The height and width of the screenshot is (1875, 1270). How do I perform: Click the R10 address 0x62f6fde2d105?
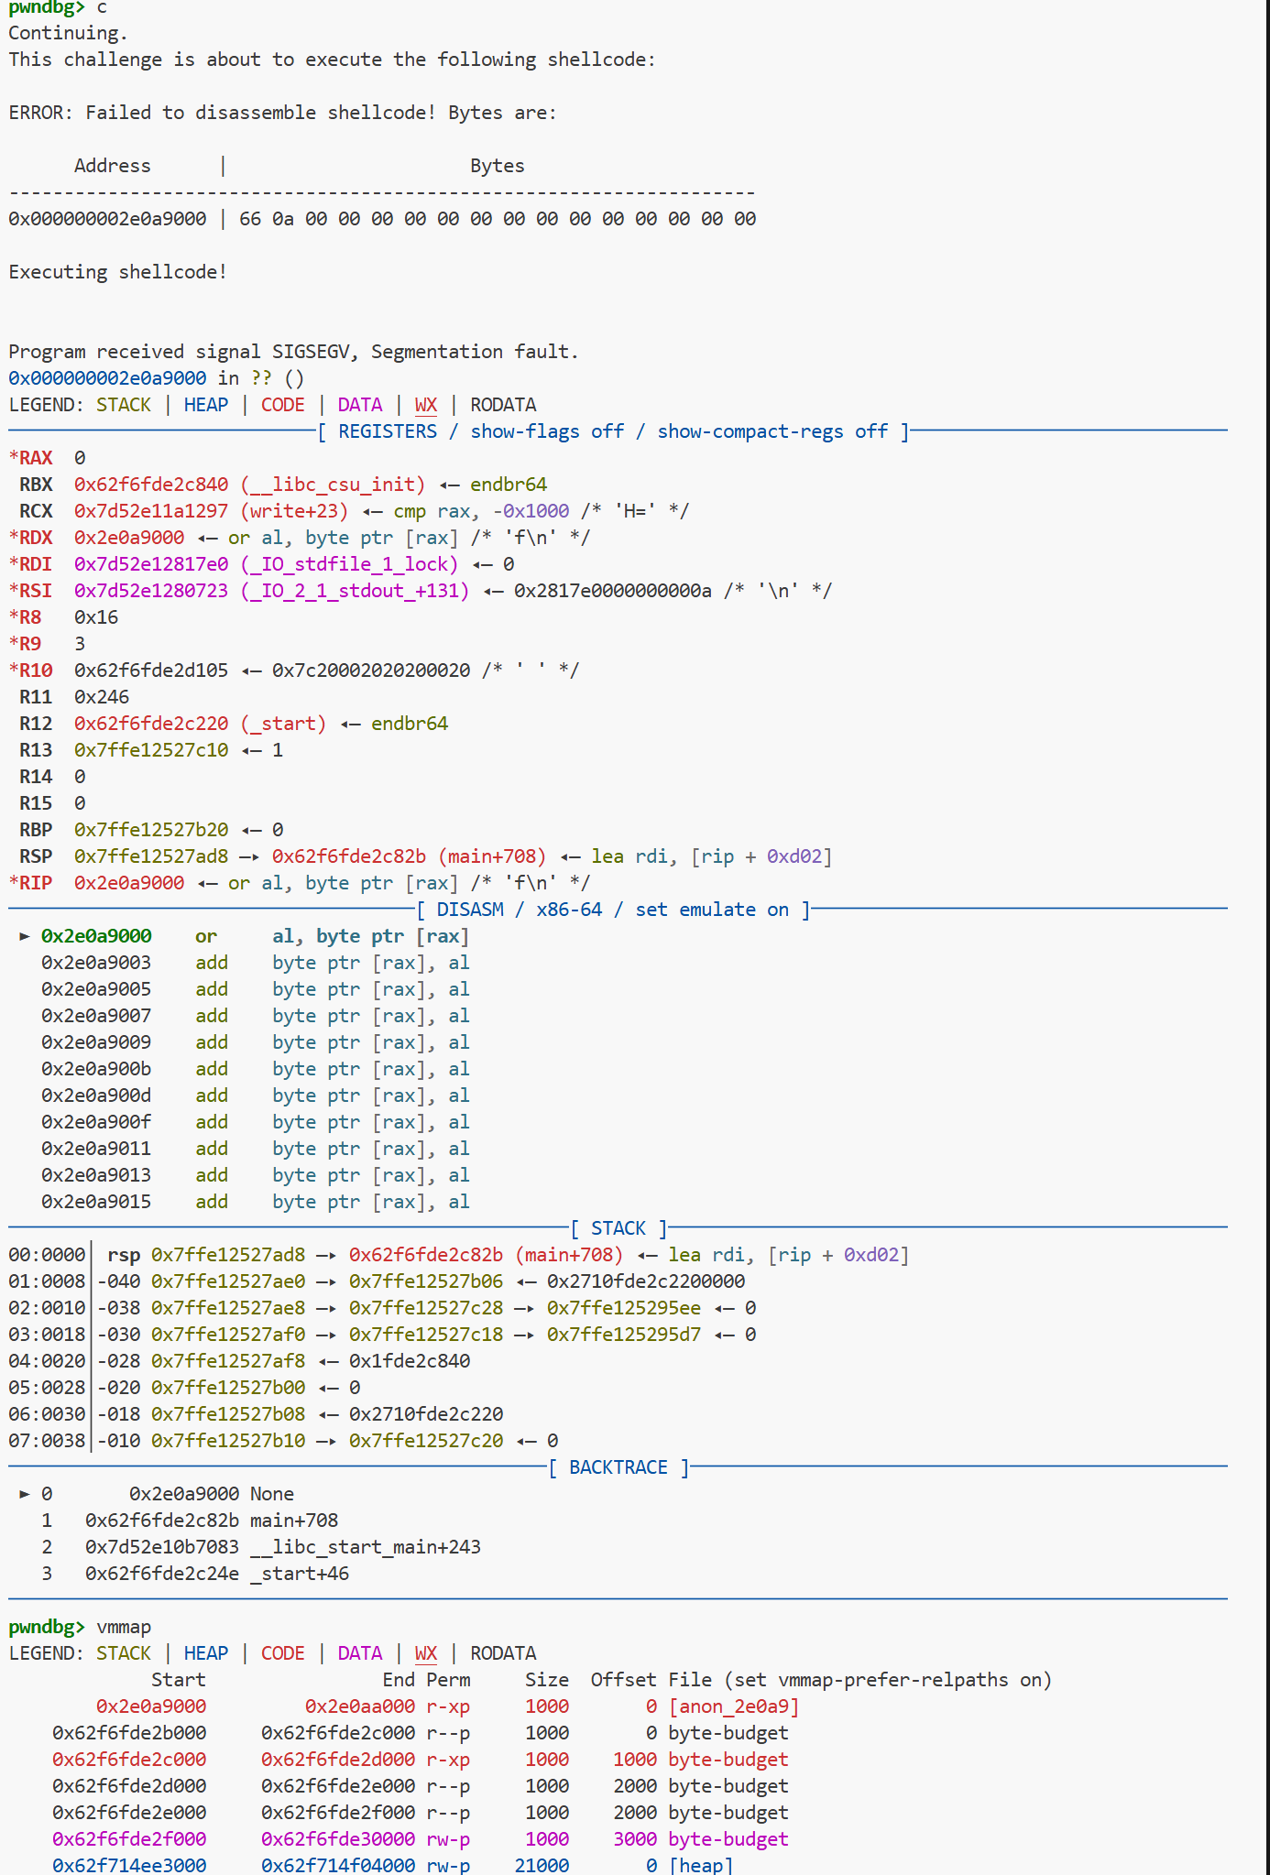tap(151, 670)
